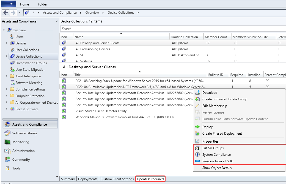
Task: Collapse the Assets and Compliance navigation pane
Action: 57,21
